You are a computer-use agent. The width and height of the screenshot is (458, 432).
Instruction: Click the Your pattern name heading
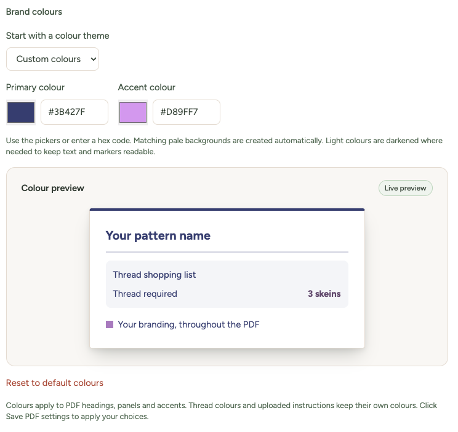(x=158, y=235)
